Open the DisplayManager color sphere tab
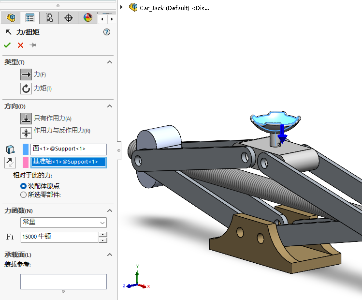Viewport: 362px width, 300px height. [87, 18]
